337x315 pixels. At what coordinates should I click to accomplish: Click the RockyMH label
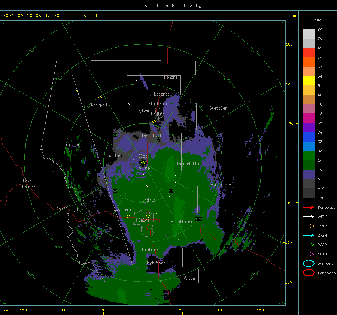point(99,105)
